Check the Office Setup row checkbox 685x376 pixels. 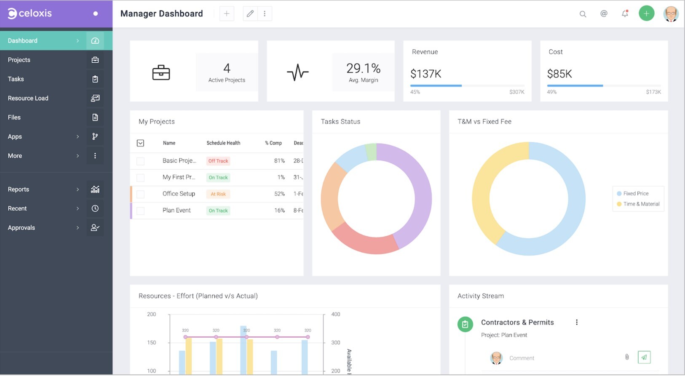[x=141, y=194]
